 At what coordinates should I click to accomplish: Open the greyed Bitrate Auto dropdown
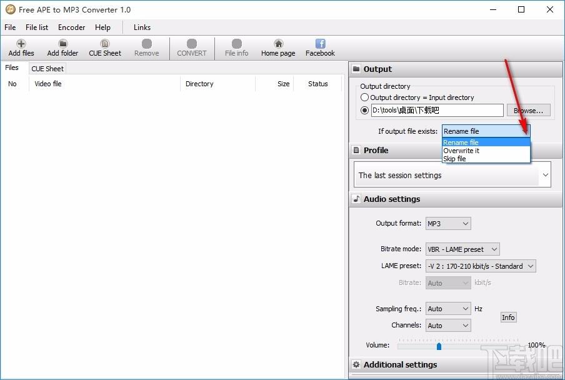point(448,283)
